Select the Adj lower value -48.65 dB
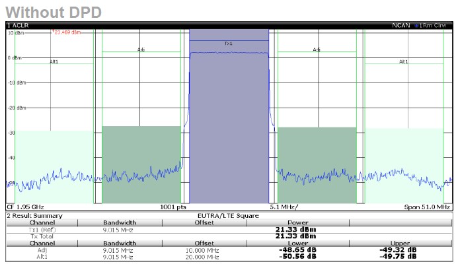The height and width of the screenshot is (266, 458). (x=293, y=250)
